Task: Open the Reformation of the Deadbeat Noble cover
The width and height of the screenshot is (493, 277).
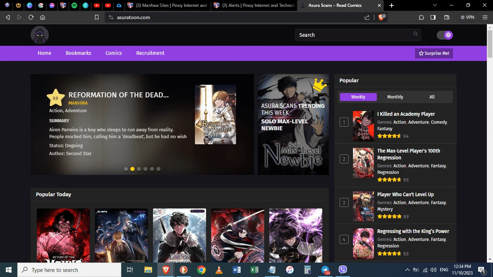Action: [215, 115]
